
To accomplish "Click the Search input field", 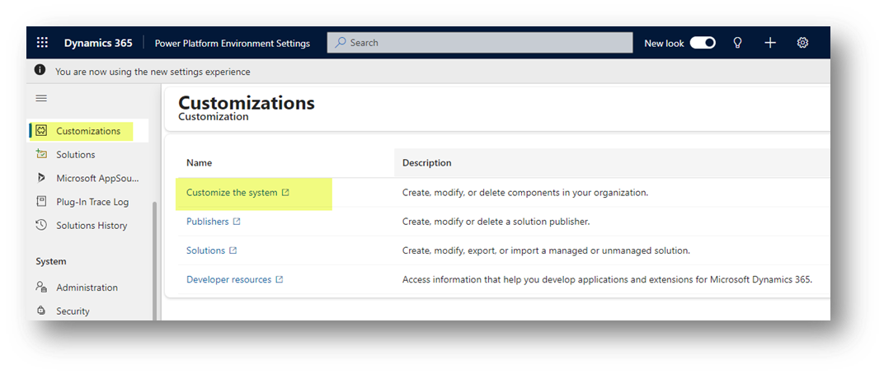I will click(x=480, y=43).
